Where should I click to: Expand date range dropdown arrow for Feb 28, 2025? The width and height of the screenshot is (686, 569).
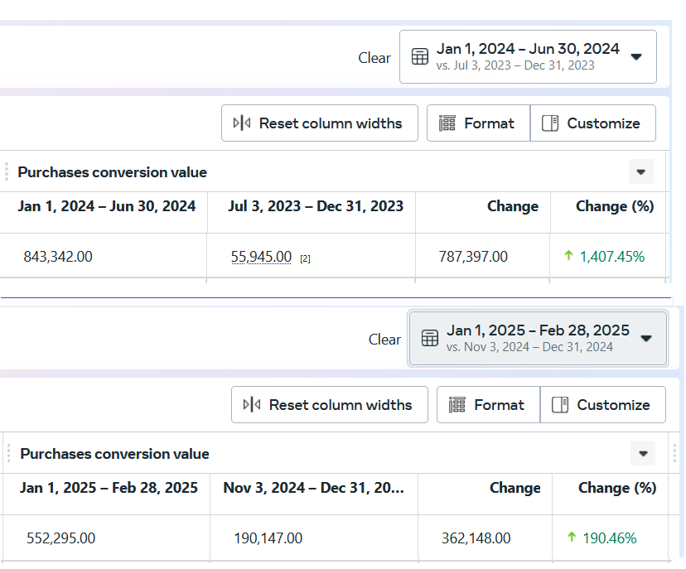pyautogui.click(x=646, y=338)
